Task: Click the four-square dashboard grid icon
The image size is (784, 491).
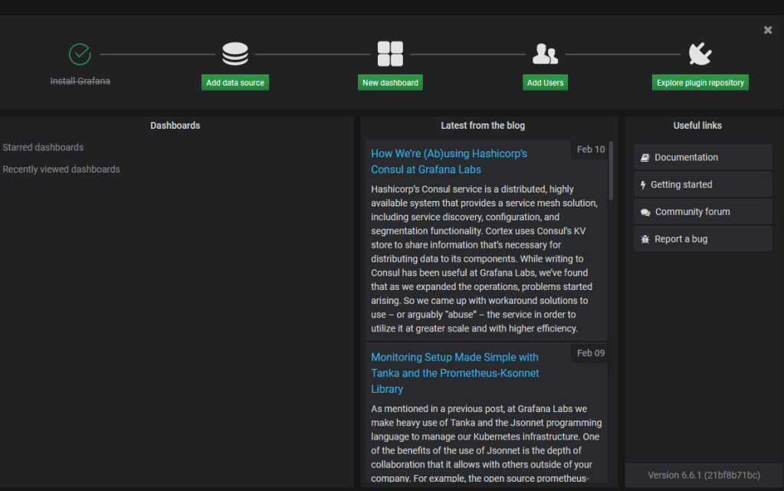Action: 390,54
